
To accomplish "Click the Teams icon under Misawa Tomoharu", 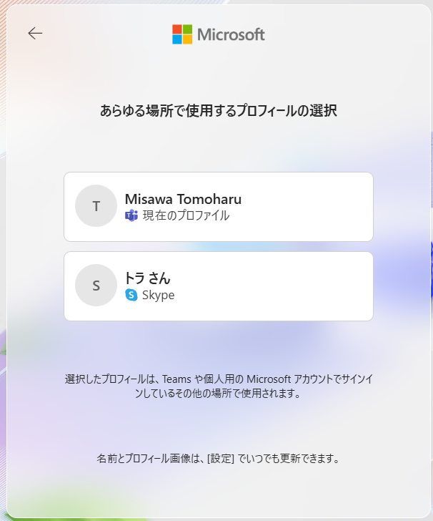I will [x=131, y=215].
